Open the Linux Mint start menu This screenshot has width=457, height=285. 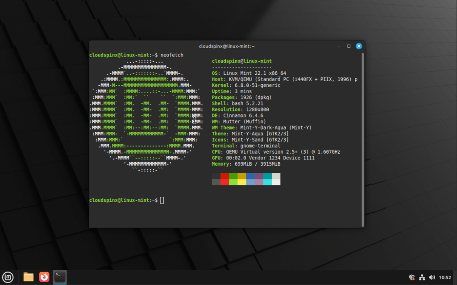click(x=8, y=277)
